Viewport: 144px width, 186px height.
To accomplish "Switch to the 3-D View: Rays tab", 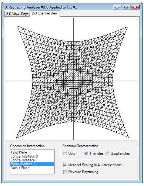I will 17,14.
